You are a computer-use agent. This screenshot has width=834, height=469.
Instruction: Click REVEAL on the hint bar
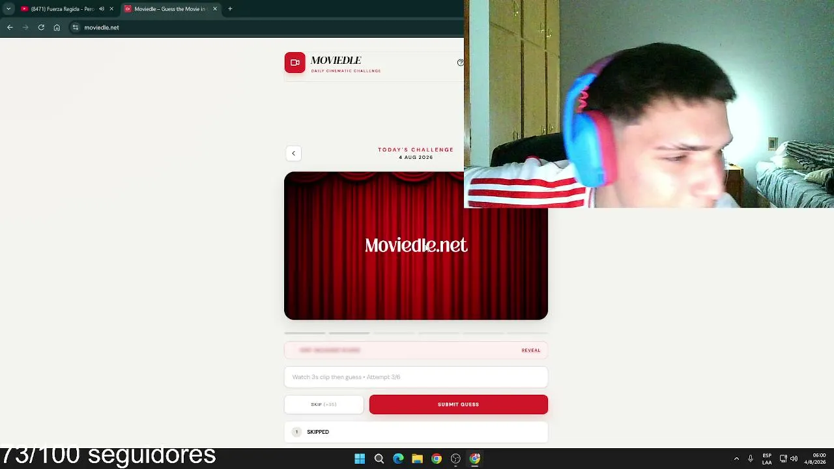coord(531,350)
